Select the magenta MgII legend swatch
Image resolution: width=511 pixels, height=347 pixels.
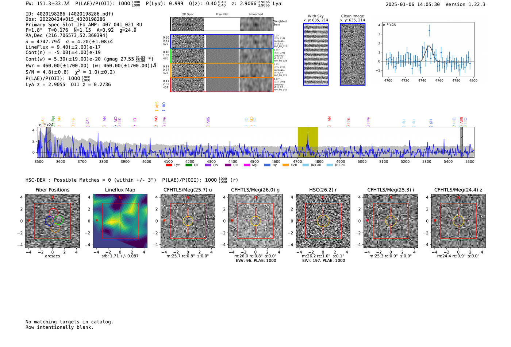tap(247, 165)
